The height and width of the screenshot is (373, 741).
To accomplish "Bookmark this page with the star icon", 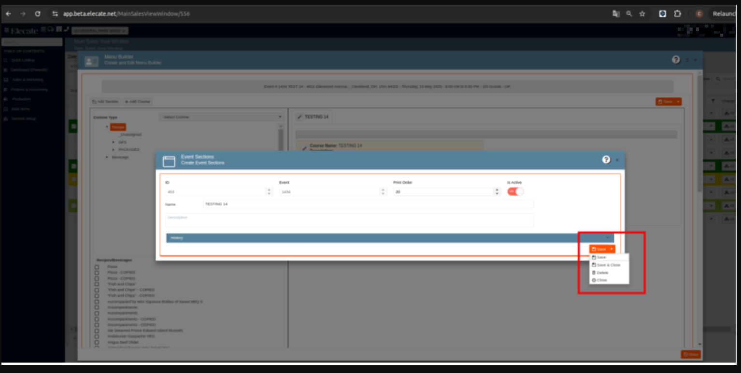I will pyautogui.click(x=642, y=14).
